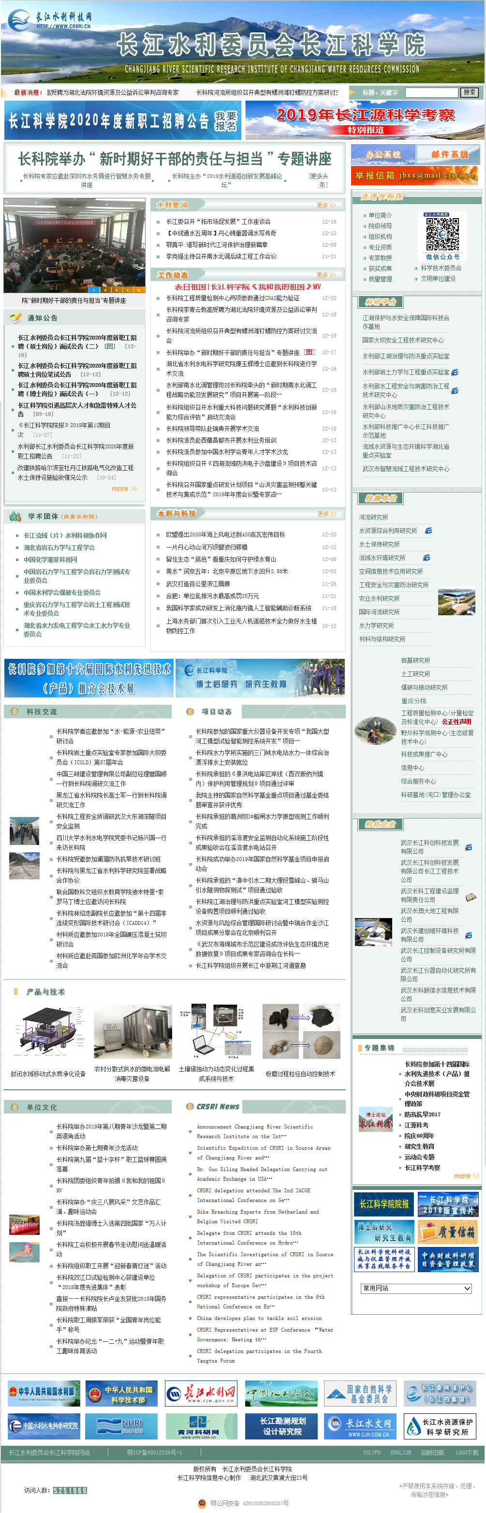Open the 常用网站 dropdown list
Image resolution: width=486 pixels, height=1513 pixels.
(x=416, y=1288)
